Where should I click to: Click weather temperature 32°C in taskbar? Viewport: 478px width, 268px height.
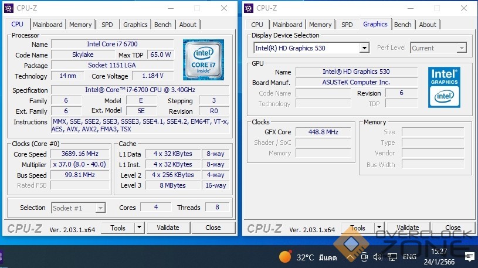click(305, 257)
